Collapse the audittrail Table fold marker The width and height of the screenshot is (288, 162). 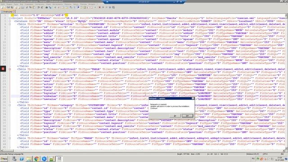coord(10,69)
